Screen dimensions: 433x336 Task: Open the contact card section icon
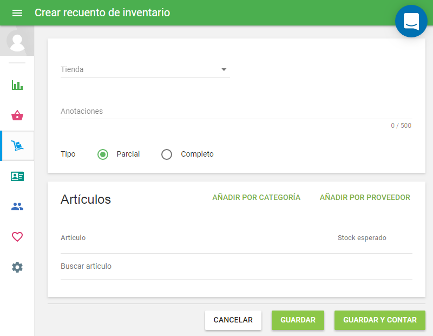(x=17, y=176)
